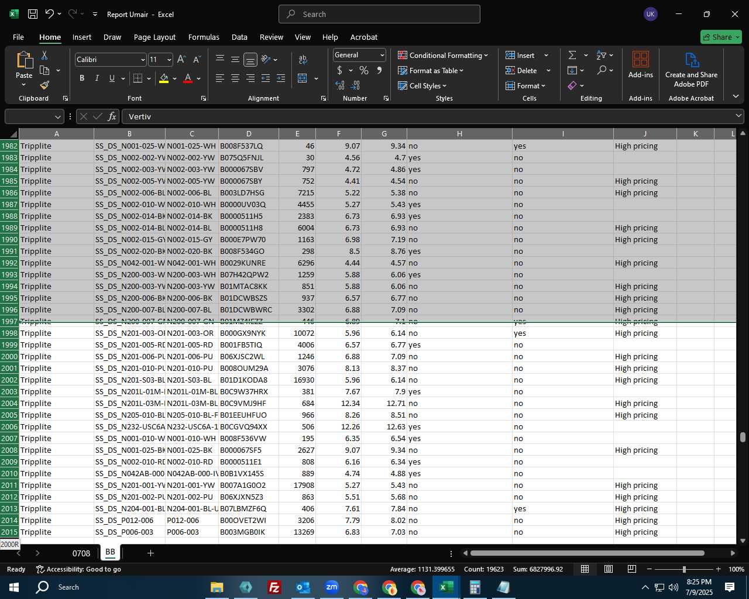This screenshot has height=599, width=749.
Task: Expand the formula bar chevron
Action: (x=738, y=116)
